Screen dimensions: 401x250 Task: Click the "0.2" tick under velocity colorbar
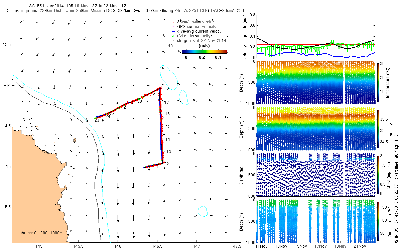coord(202,57)
